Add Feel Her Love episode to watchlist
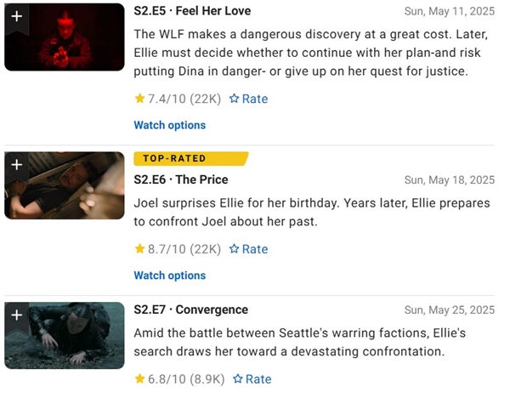 click(x=16, y=14)
